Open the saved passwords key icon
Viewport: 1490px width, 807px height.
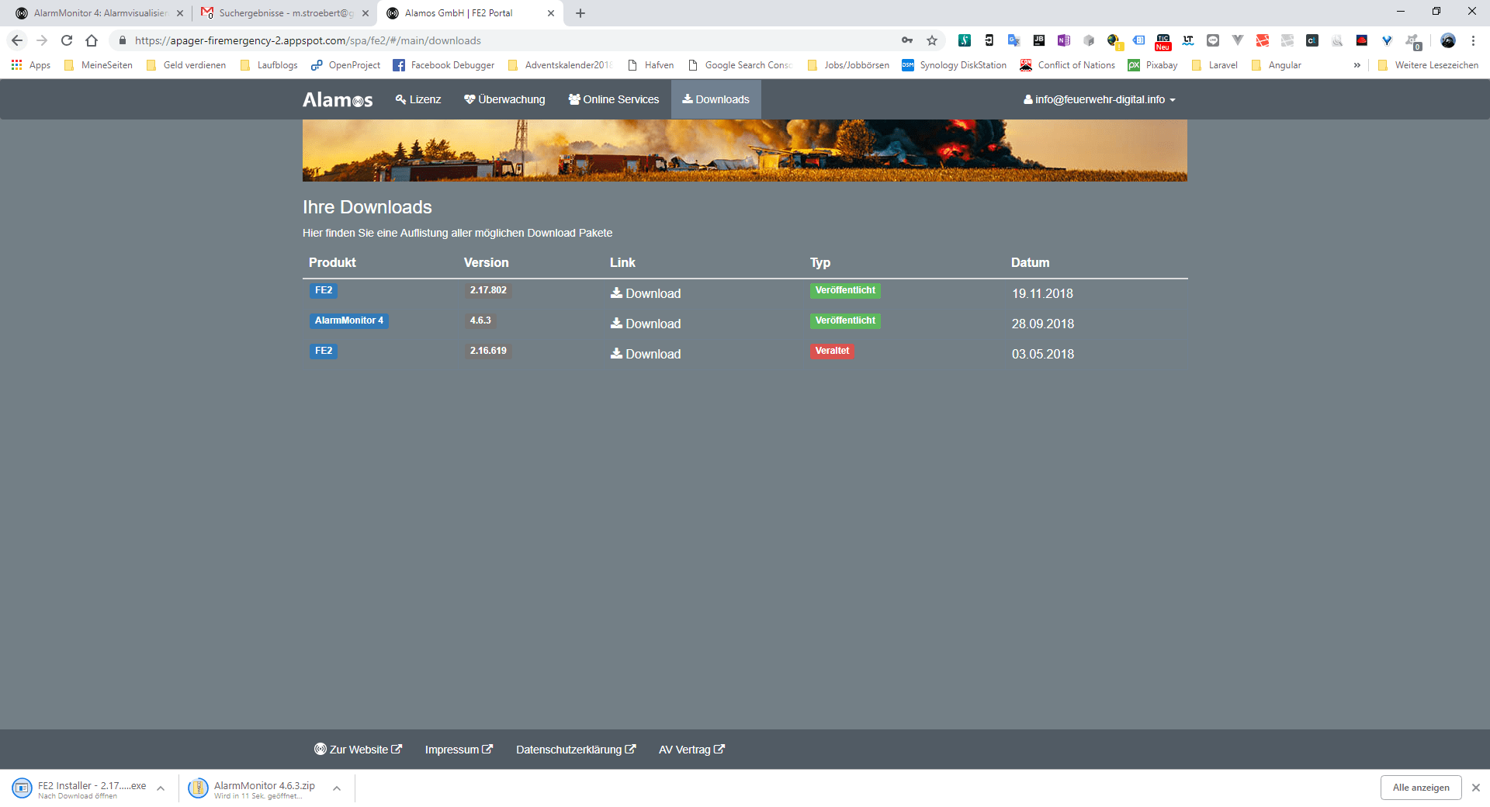(907, 40)
